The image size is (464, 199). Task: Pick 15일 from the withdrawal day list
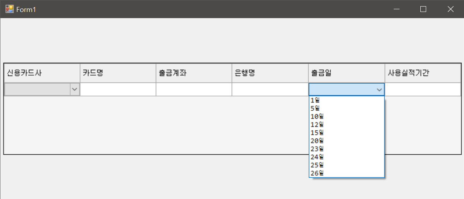pyautogui.click(x=347, y=133)
